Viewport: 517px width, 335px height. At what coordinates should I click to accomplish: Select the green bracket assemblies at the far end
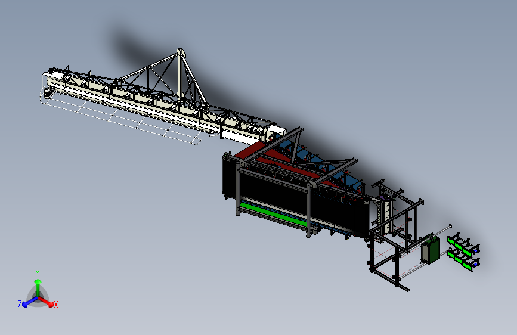coord(463,252)
